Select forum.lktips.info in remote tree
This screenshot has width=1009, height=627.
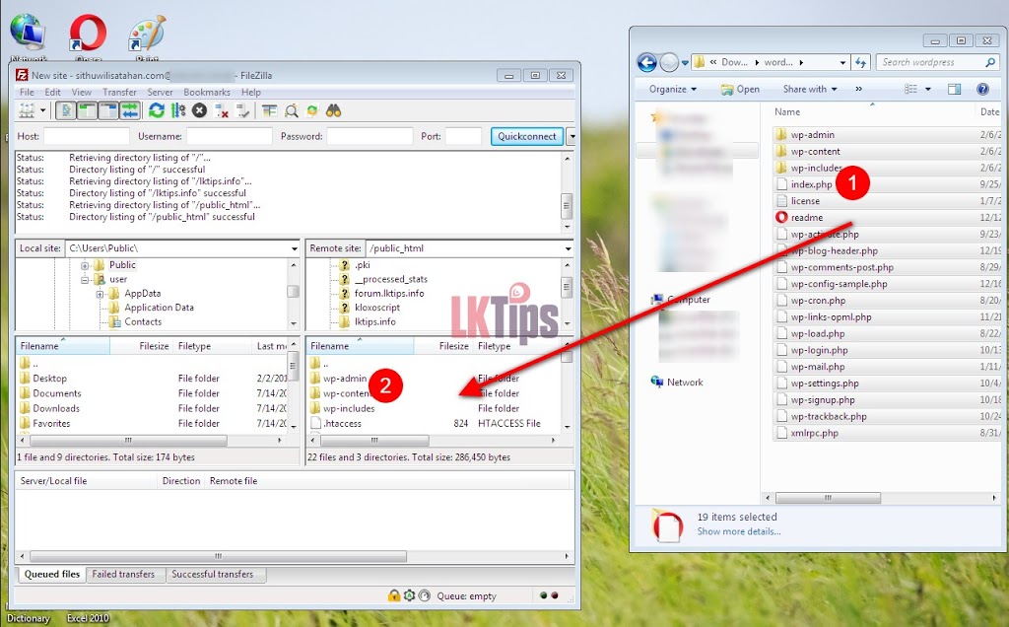pos(388,294)
